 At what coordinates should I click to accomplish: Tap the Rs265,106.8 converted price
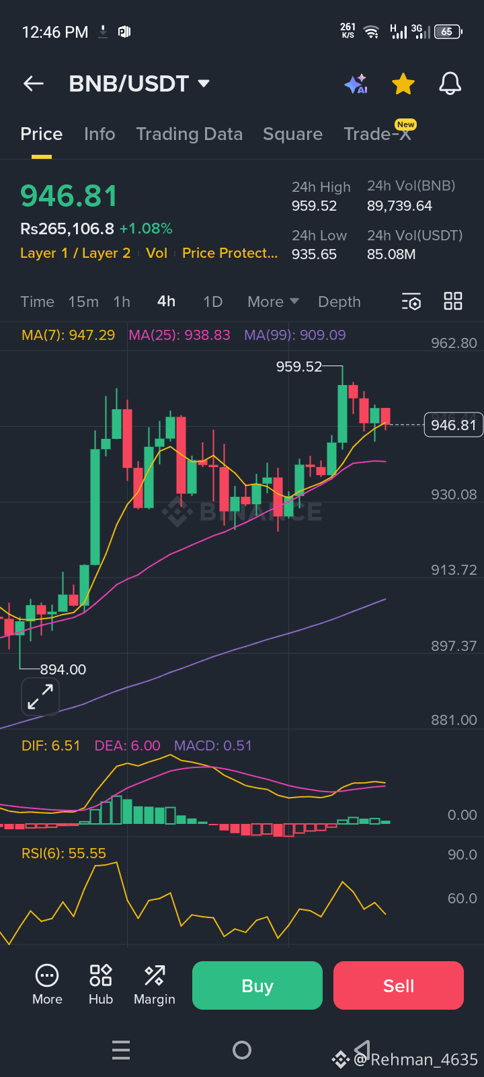67,229
